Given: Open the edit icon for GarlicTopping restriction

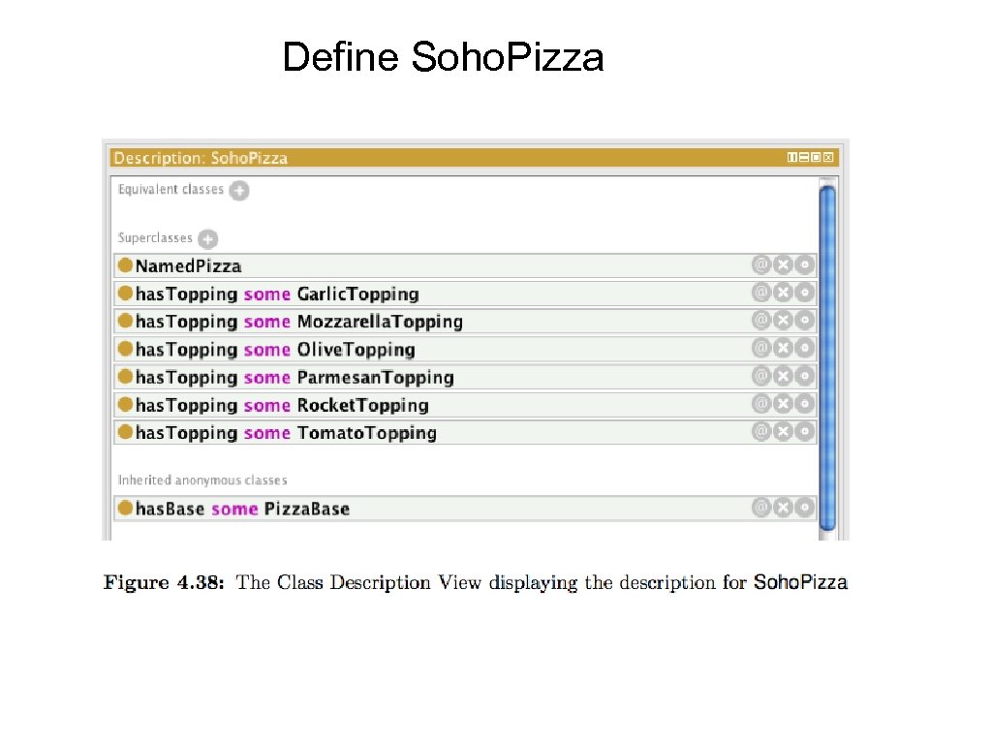Looking at the screenshot, I should 804,293.
